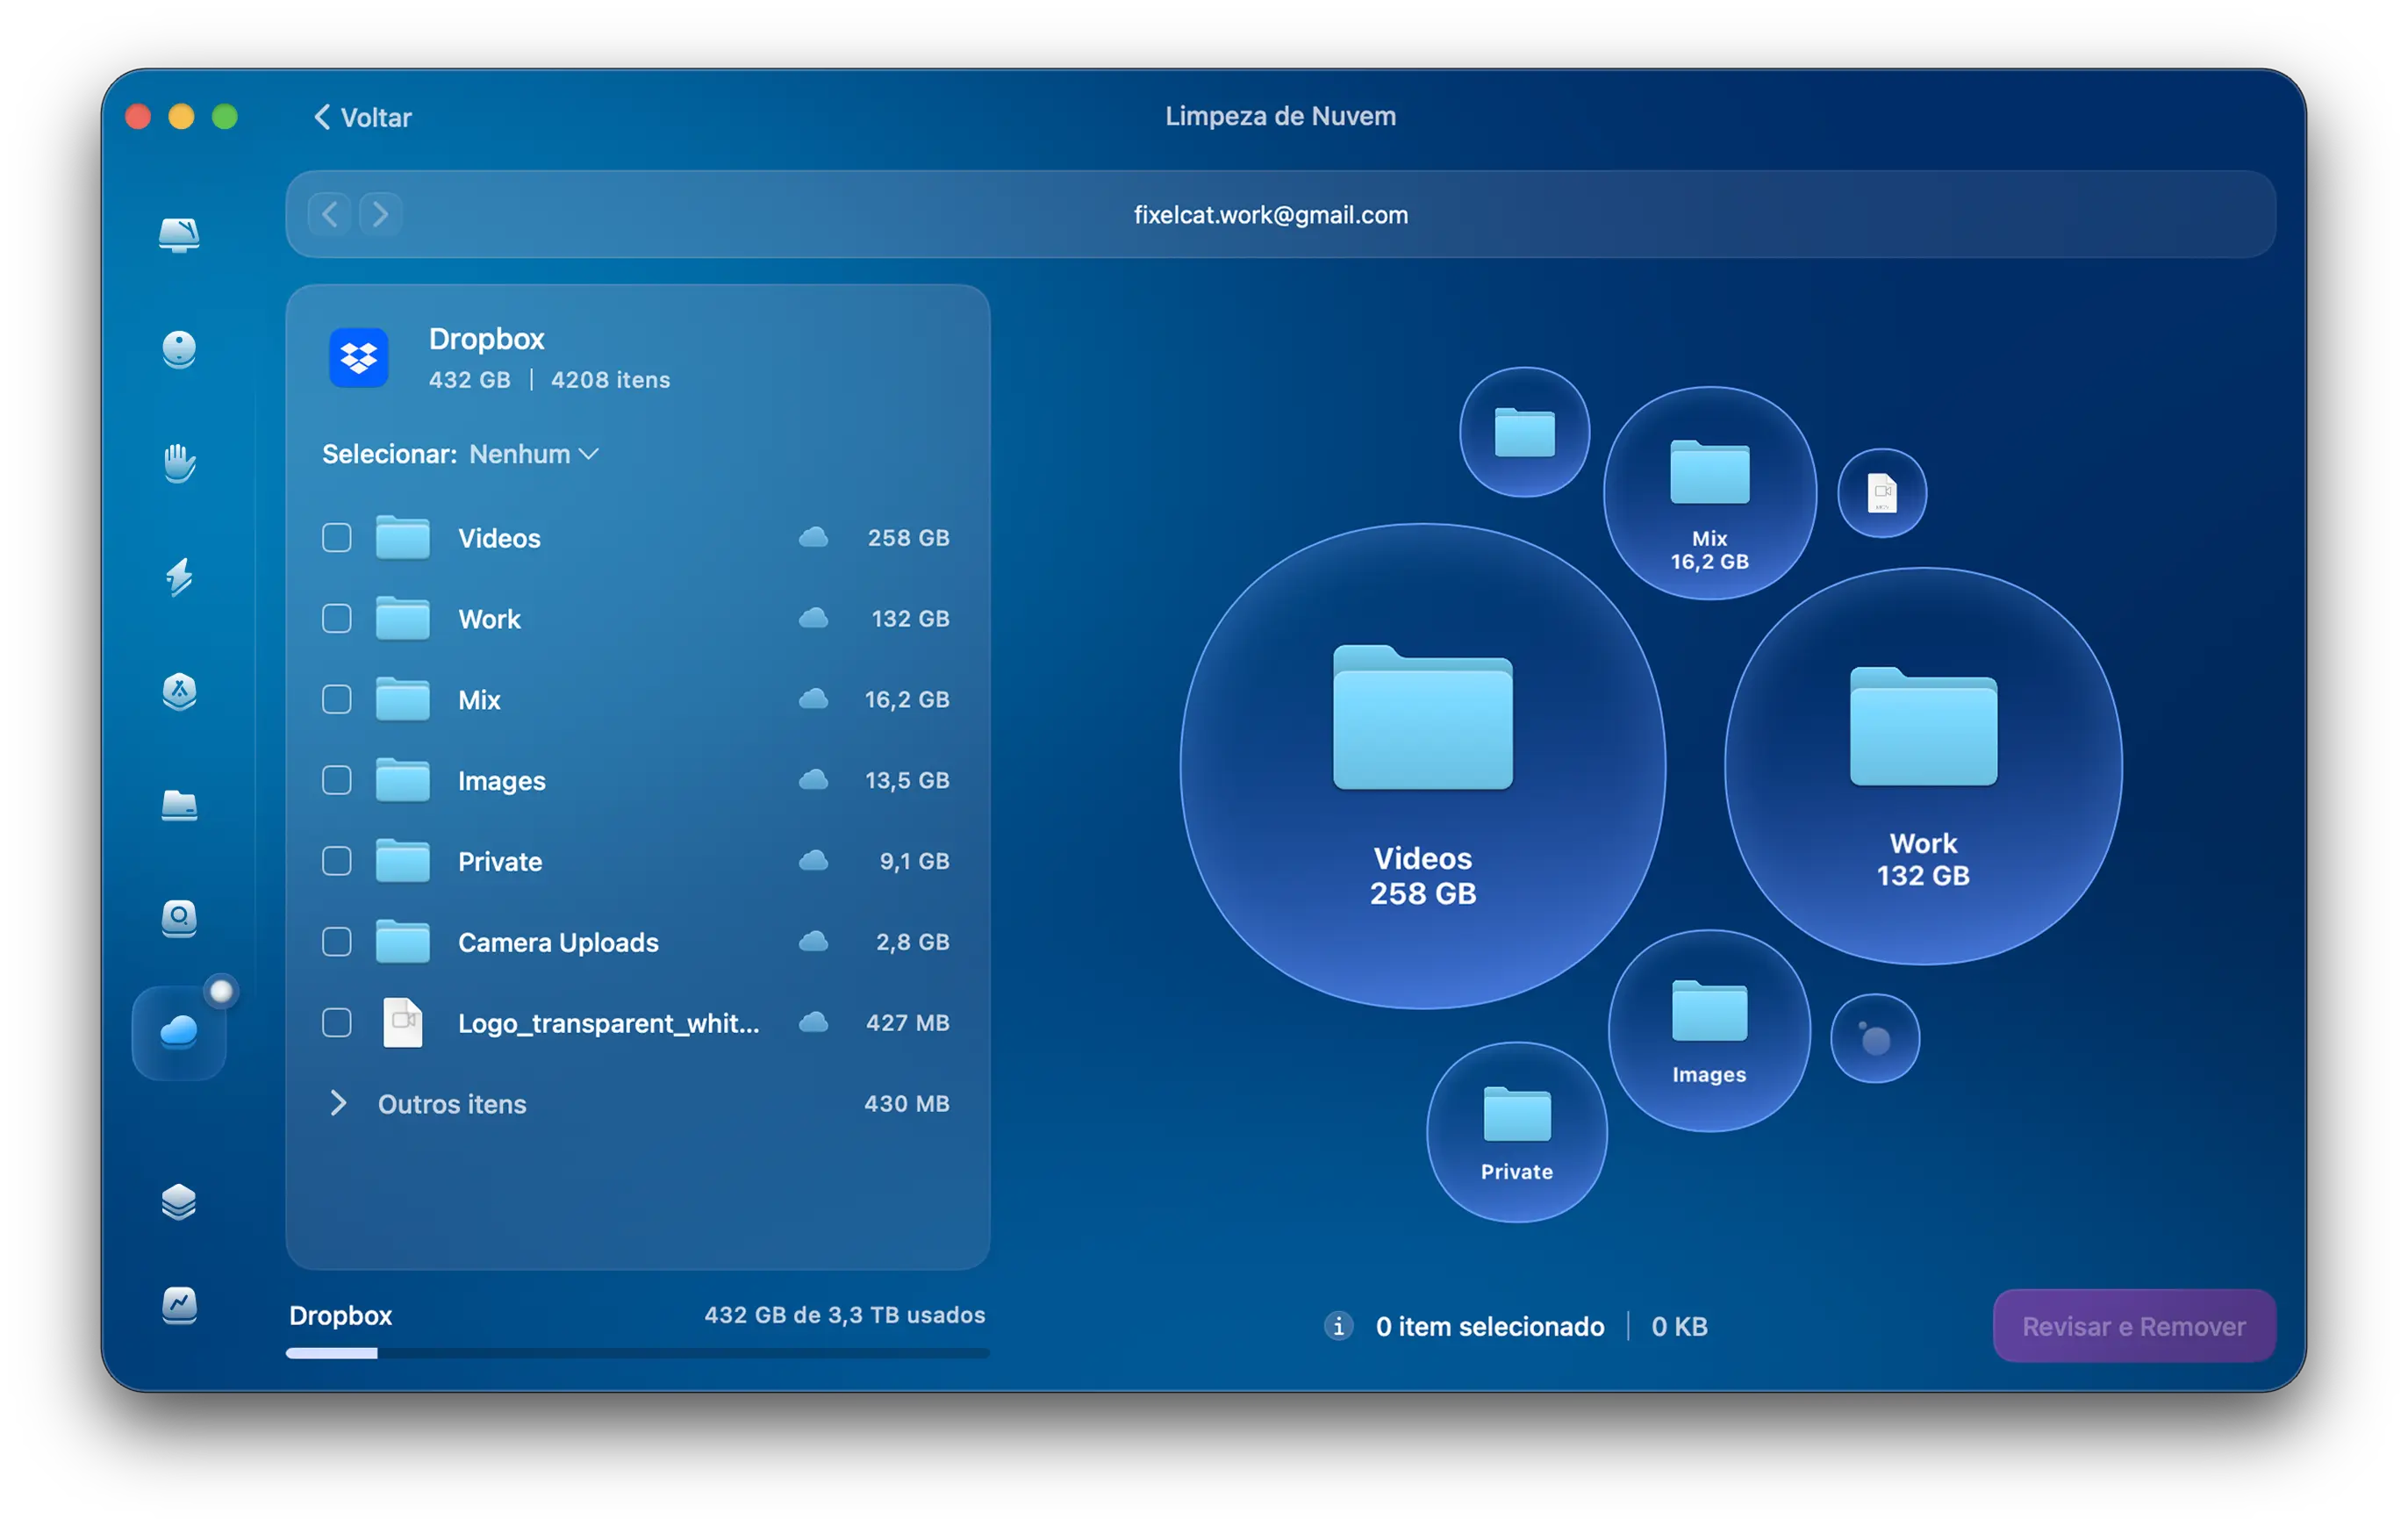Open the Smart Care monitor sidebar icon
The width and height of the screenshot is (2408, 1527).
(x=179, y=235)
